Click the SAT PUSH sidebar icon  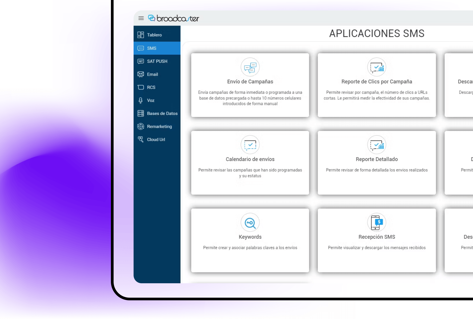tap(141, 61)
